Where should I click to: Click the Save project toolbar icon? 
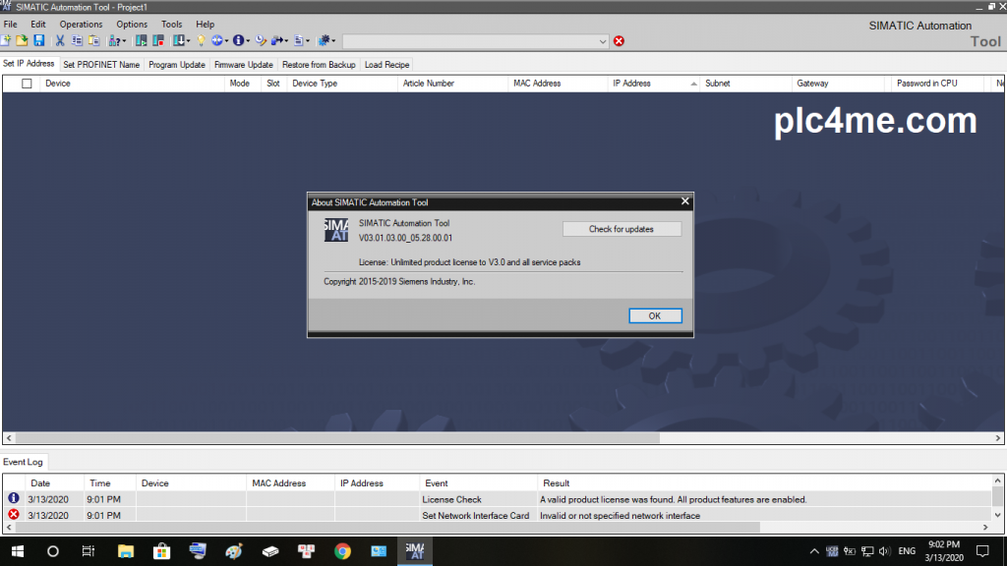tap(39, 41)
